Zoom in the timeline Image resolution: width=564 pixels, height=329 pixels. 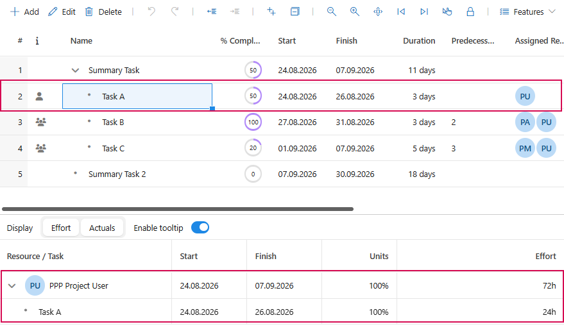(355, 12)
